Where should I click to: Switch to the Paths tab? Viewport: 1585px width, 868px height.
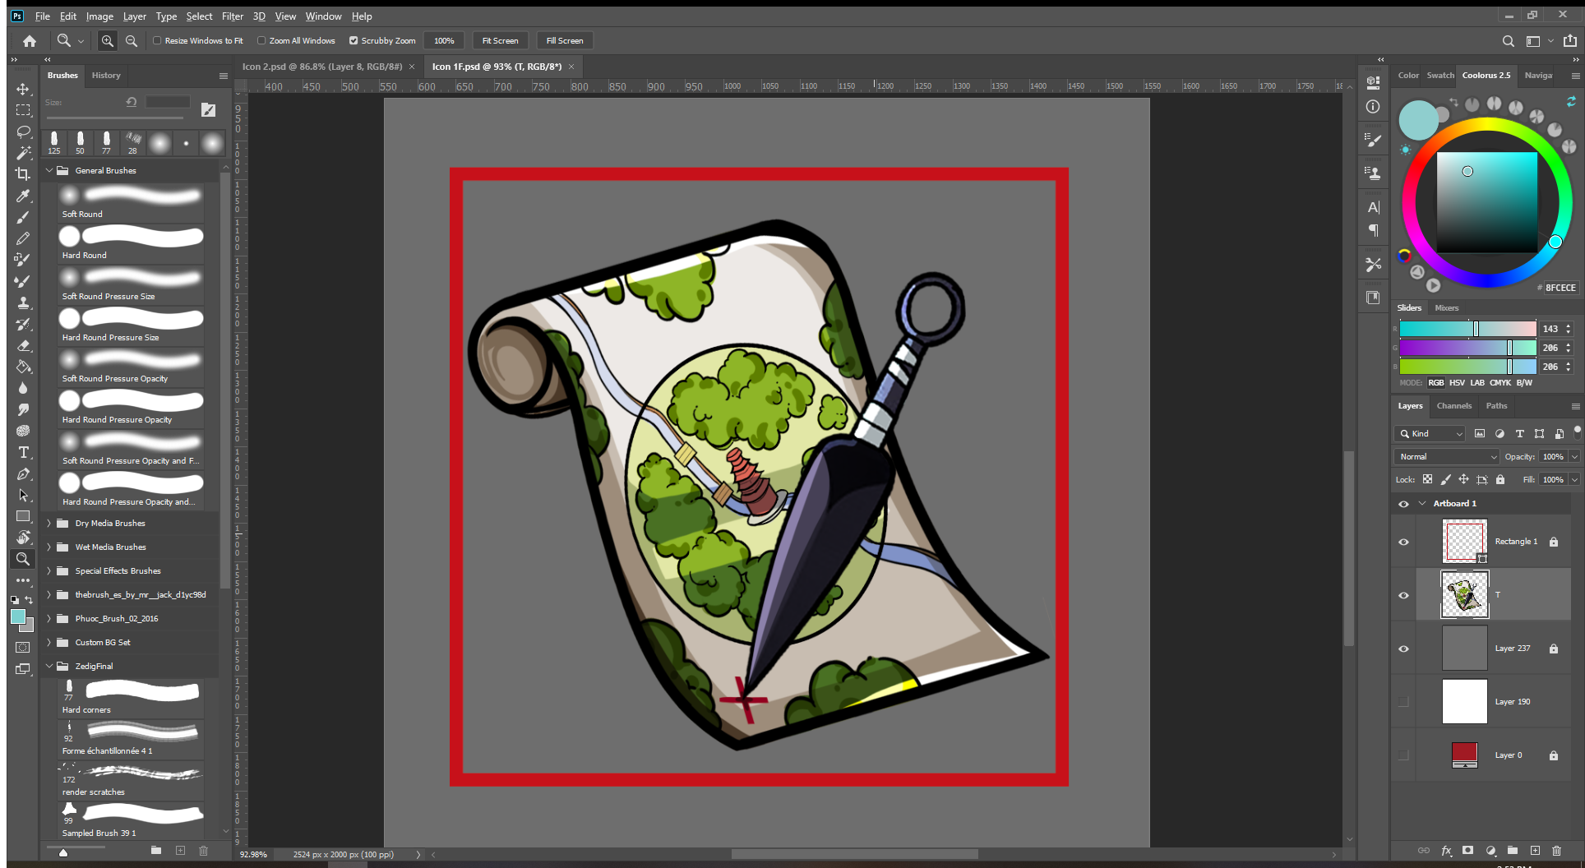[x=1496, y=405]
